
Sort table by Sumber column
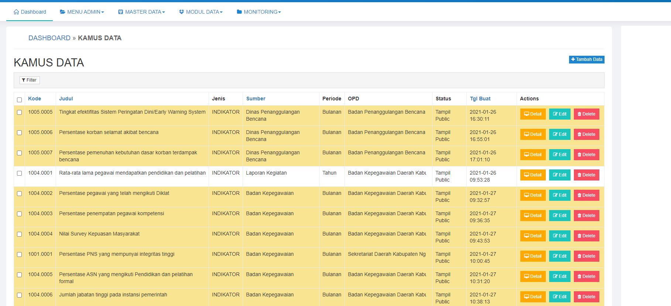pos(256,99)
